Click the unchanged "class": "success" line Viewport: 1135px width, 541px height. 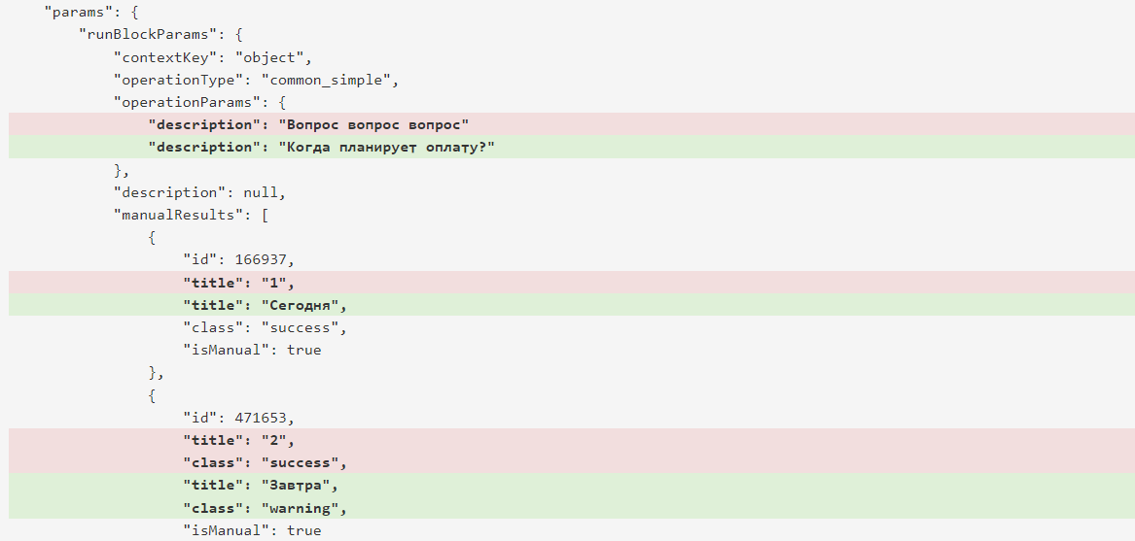pyautogui.click(x=265, y=327)
